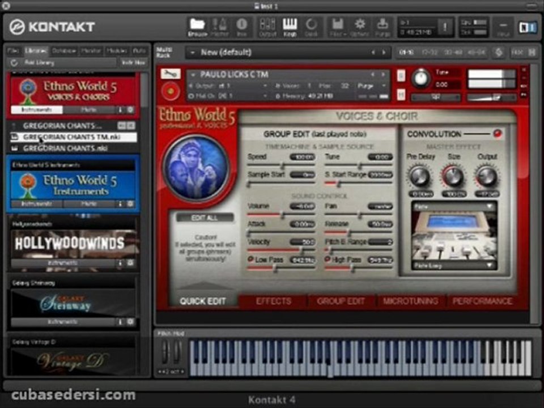Open gear settings on Galaxy Steinway library
The width and height of the screenshot is (544, 408).
point(130,322)
